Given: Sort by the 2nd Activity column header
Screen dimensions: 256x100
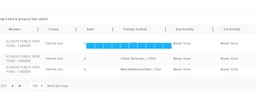Looking at the screenshot, I should [185, 29].
